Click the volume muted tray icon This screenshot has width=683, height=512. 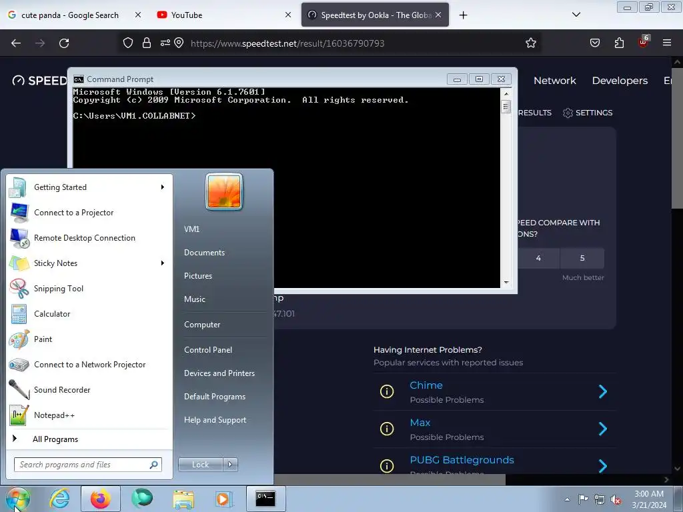click(x=616, y=499)
